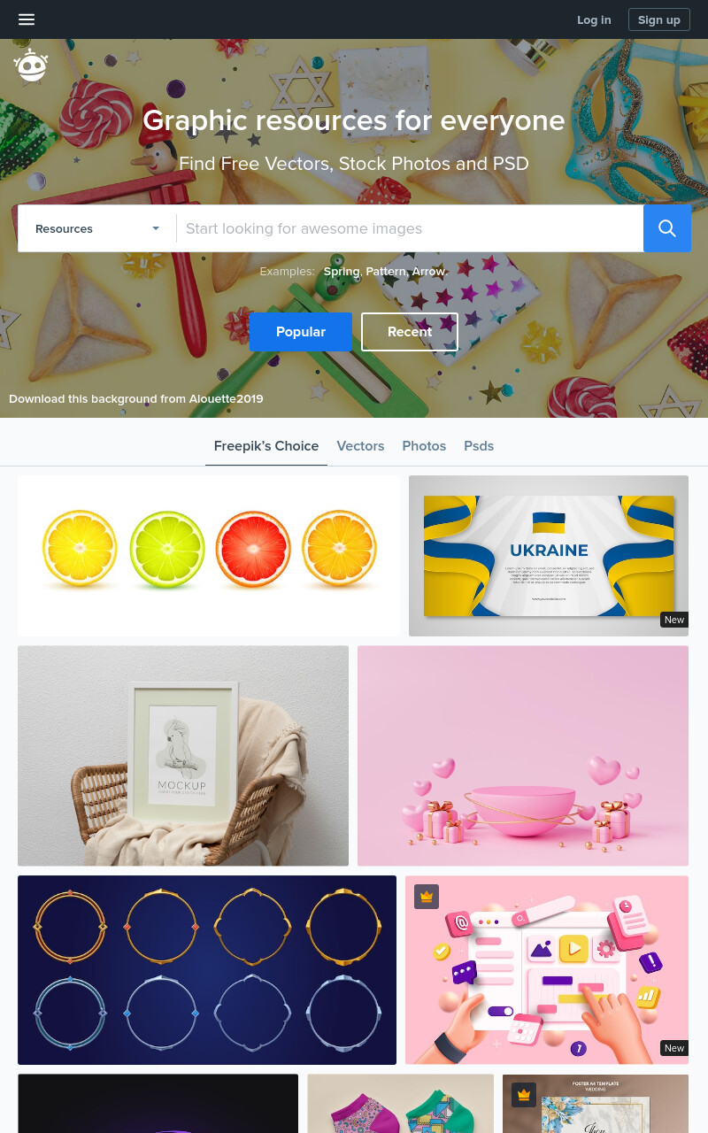Click the blue search magnifier button

coord(667,228)
